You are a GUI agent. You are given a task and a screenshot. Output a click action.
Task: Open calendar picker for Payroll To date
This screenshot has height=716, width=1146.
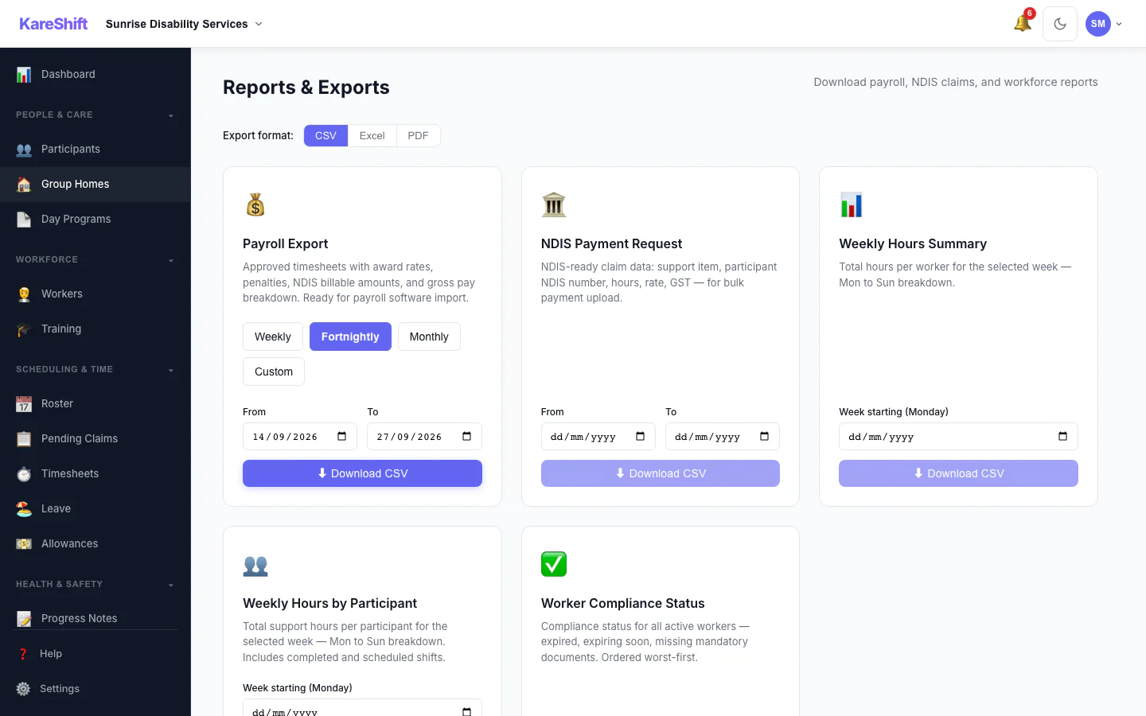pos(467,436)
